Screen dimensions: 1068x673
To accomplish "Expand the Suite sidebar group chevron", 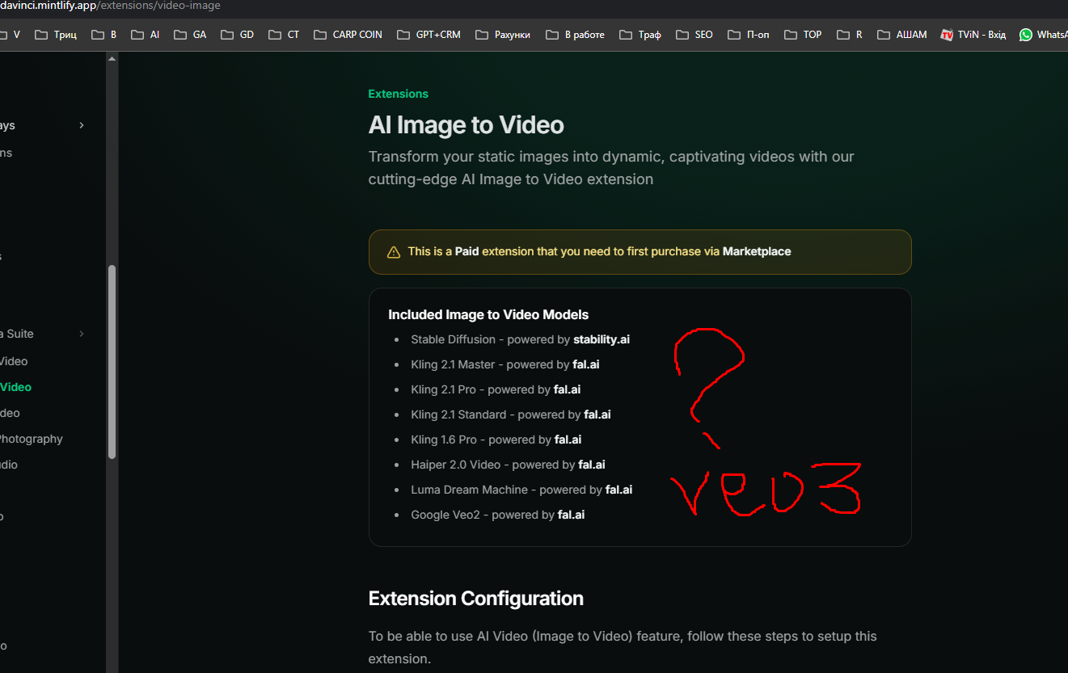I will 82,334.
